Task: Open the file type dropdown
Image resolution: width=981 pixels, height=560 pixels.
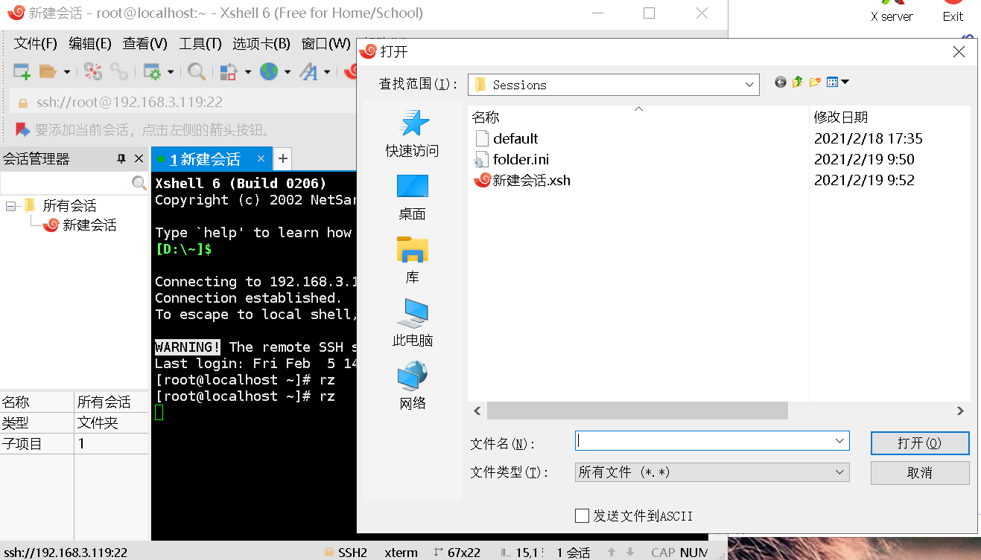Action: tap(840, 472)
